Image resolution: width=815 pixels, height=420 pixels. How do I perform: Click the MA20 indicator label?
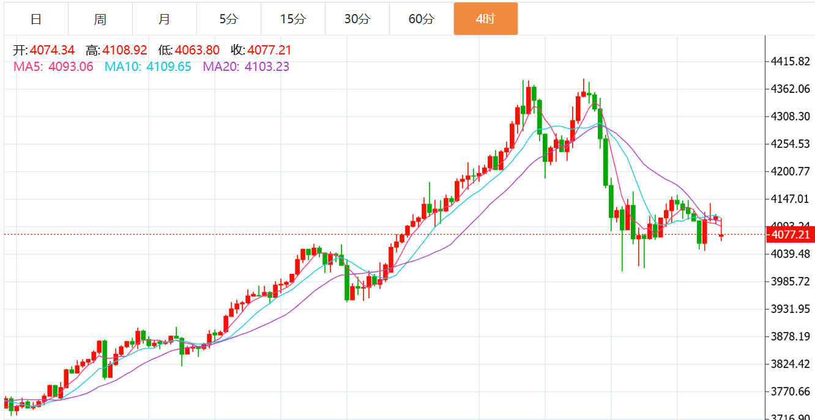coord(246,67)
